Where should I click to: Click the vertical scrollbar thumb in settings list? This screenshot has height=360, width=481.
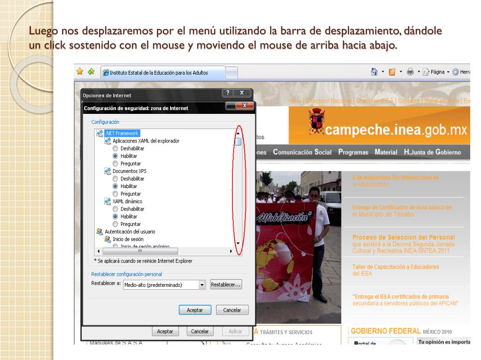pos(238,142)
